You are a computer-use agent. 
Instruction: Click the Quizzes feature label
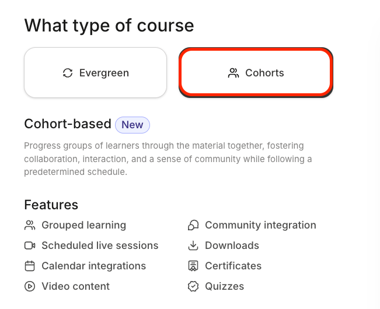pos(224,286)
